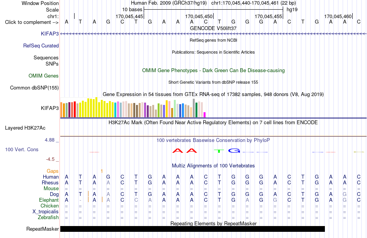Select the Dog species label
Image resolution: width=367 pixels, height=238 pixels.
(x=54, y=194)
